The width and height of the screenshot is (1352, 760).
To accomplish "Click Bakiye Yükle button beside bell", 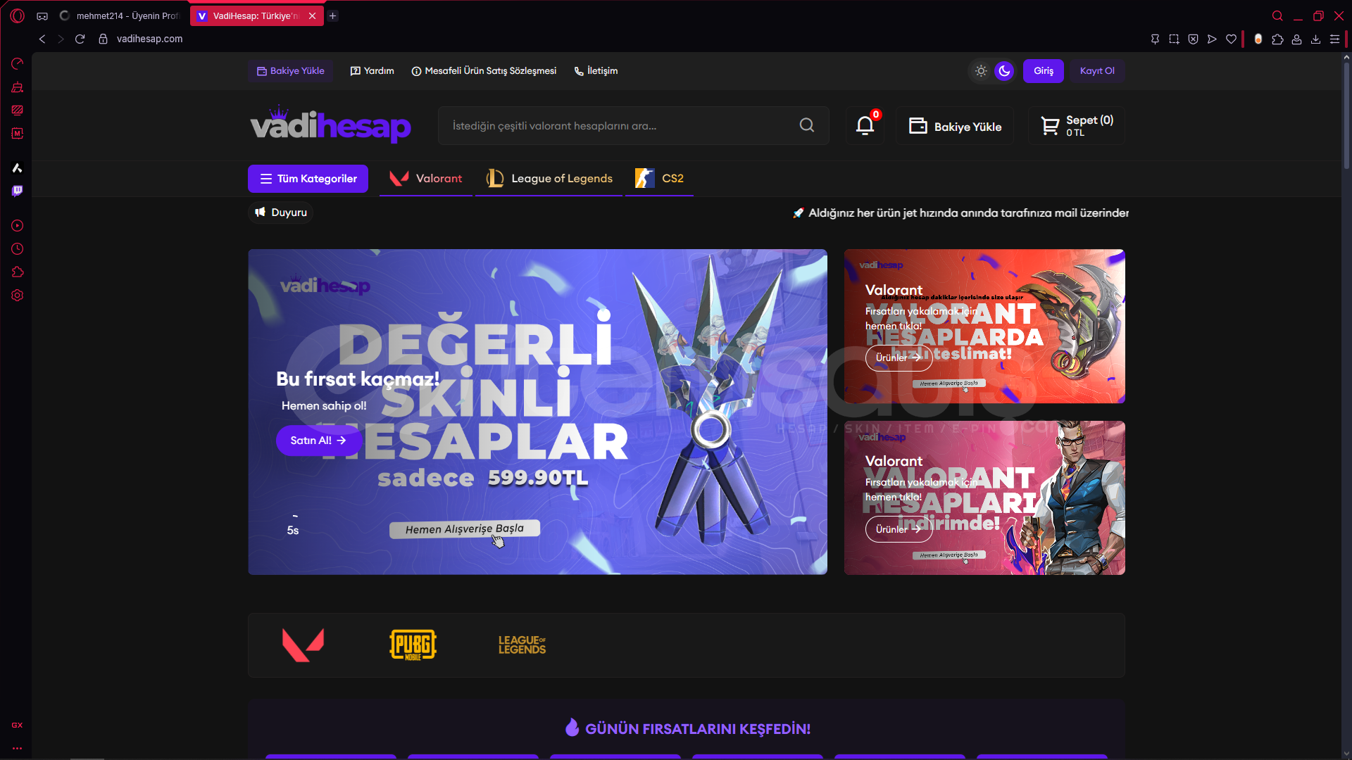I will [x=955, y=126].
